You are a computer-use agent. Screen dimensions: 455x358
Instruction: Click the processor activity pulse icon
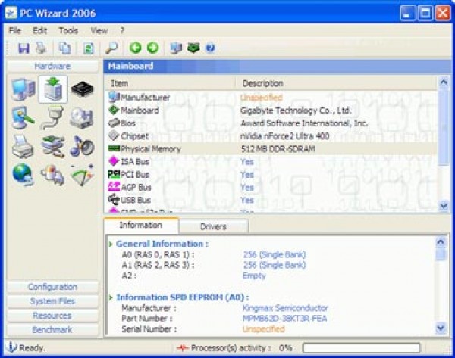coord(183,347)
